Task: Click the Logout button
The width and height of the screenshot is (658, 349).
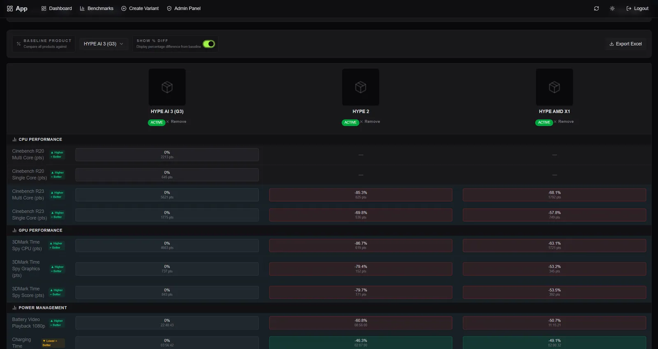Action: (637, 8)
